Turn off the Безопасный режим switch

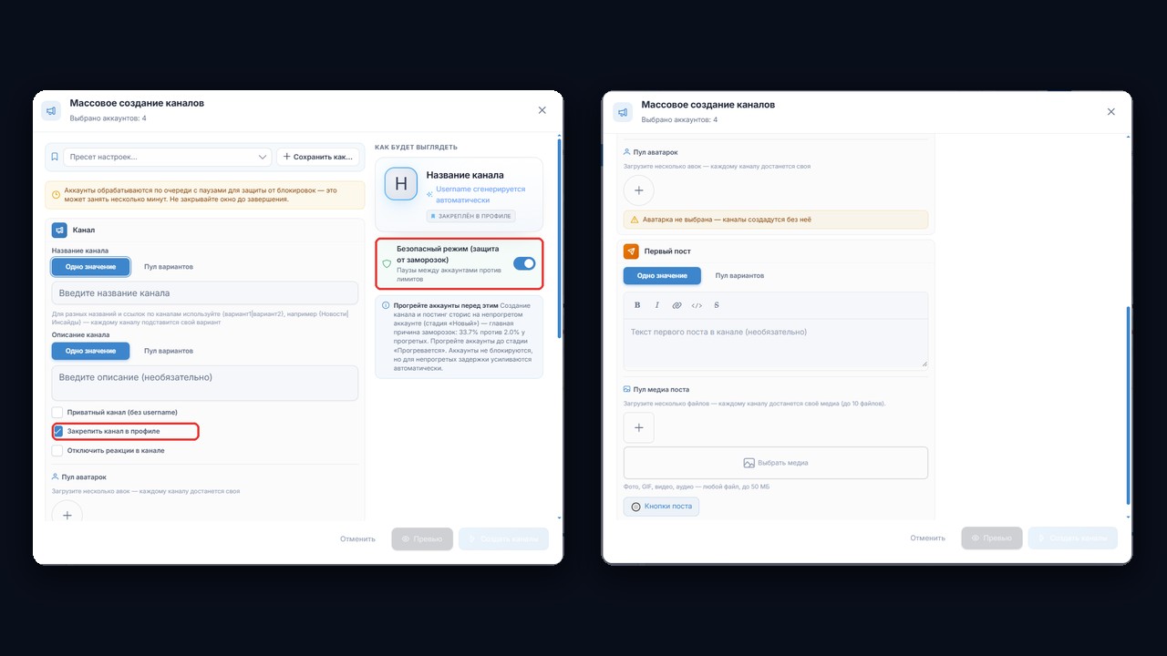coord(524,263)
